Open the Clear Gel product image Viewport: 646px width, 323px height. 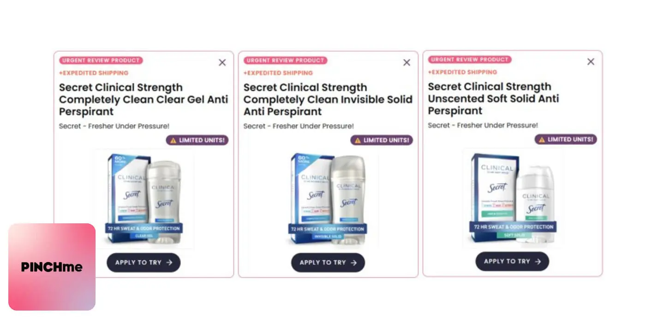click(x=144, y=199)
